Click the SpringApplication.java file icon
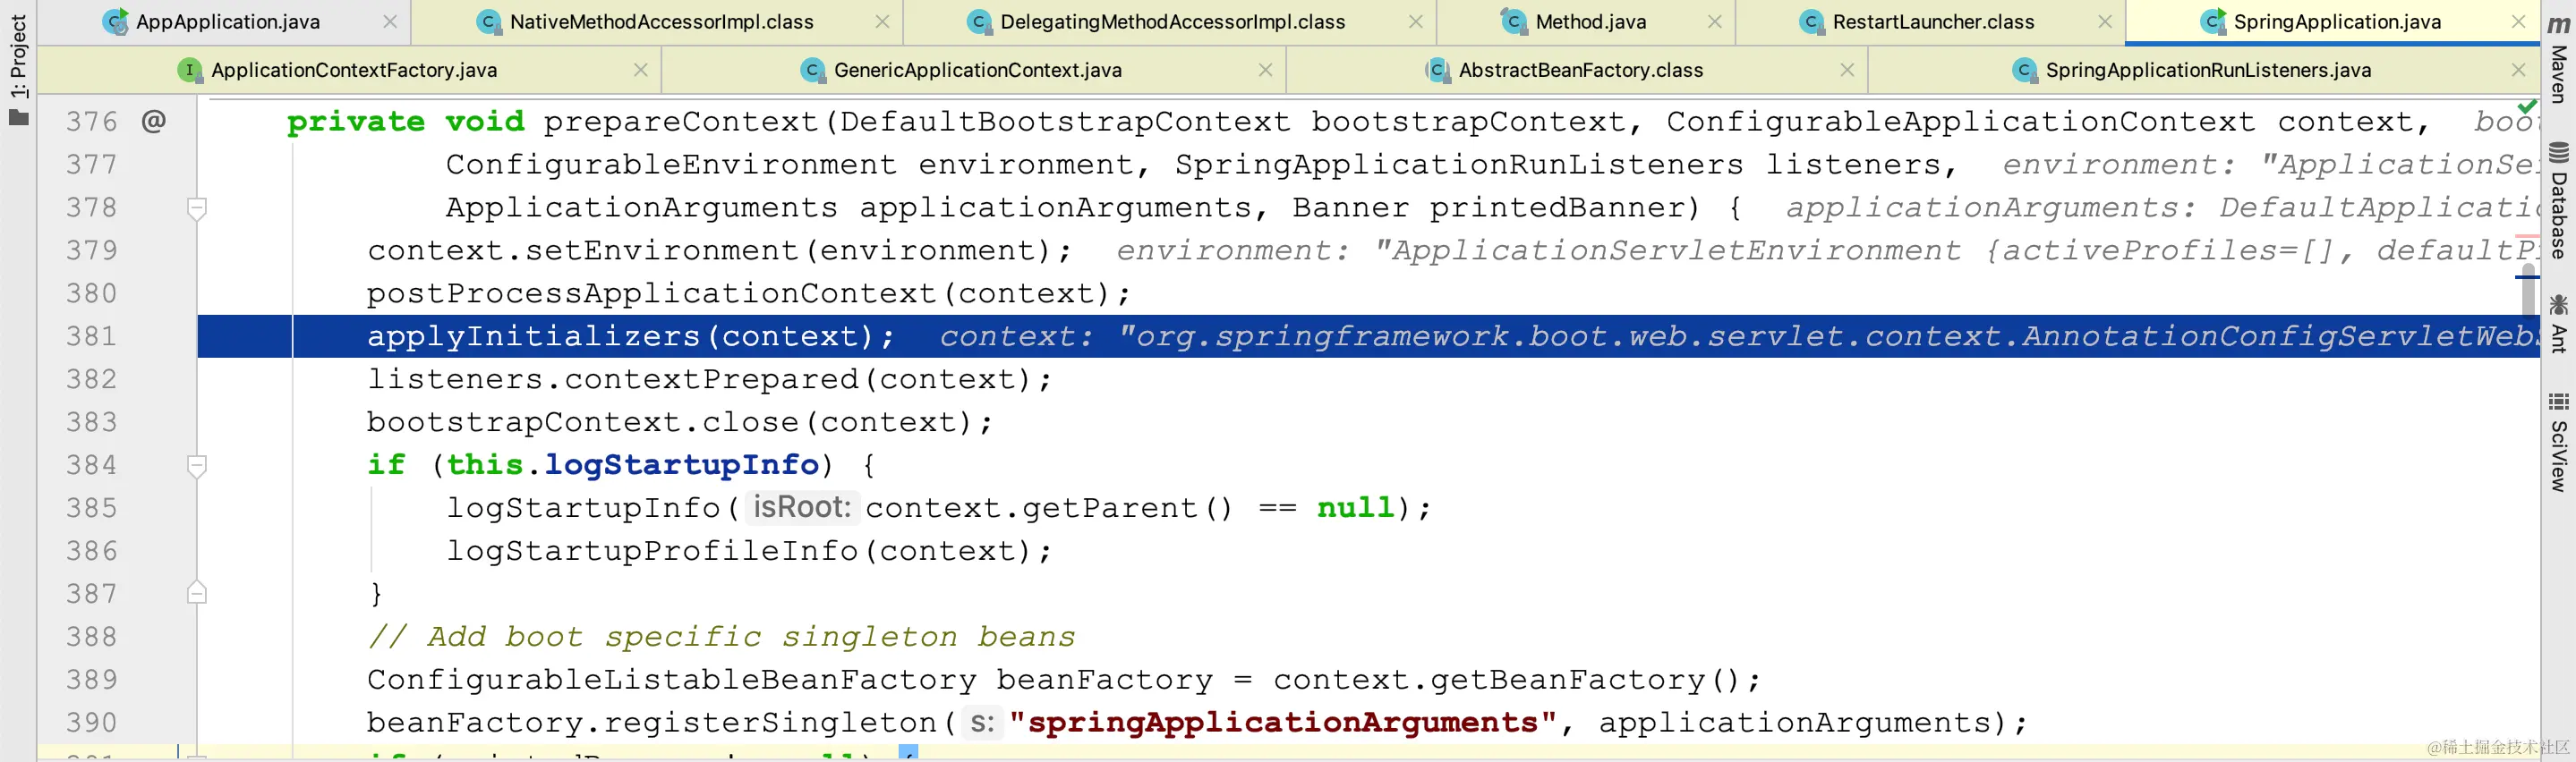Viewport: 2576px width, 762px height. click(x=2213, y=22)
